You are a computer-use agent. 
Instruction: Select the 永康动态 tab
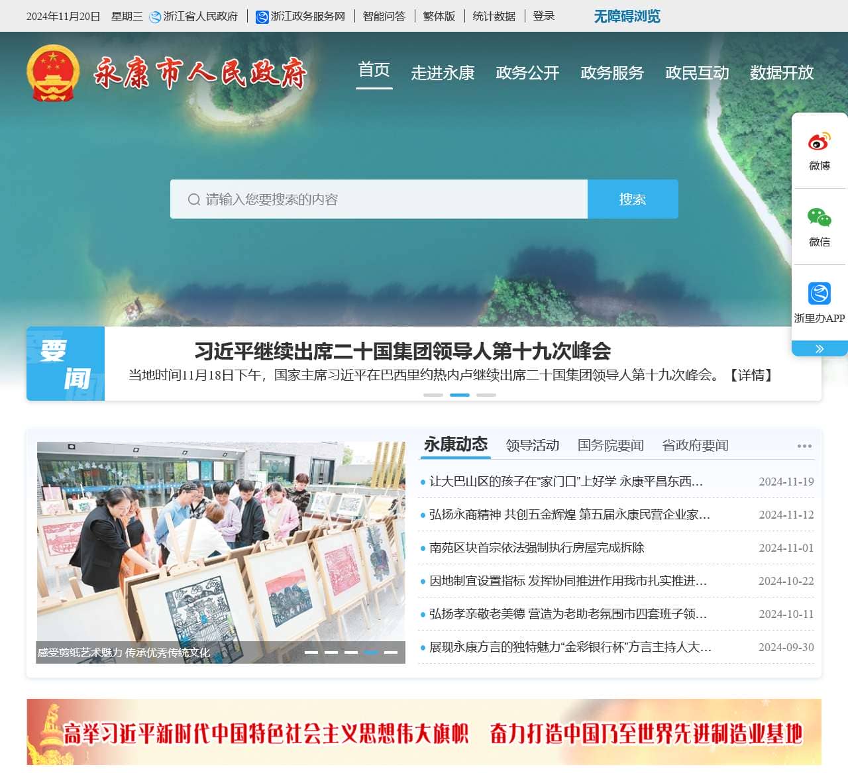pyautogui.click(x=456, y=445)
